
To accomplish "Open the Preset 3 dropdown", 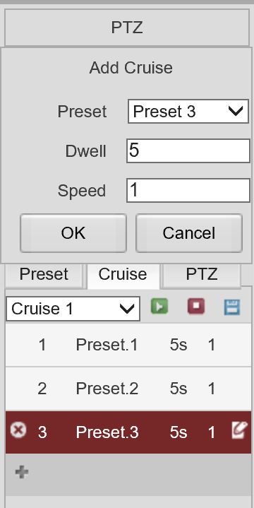I will 188,112.
